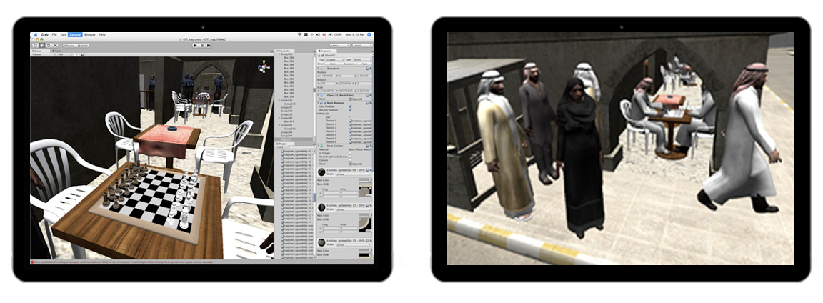
Task: Toggle the Is Trigger checkbox
Action: [350, 153]
